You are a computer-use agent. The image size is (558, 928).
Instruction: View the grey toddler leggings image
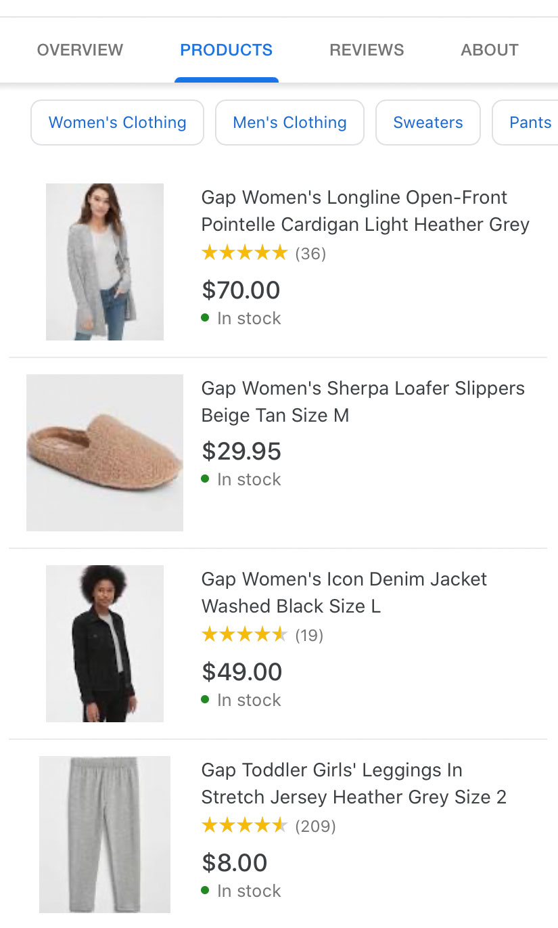pos(105,834)
